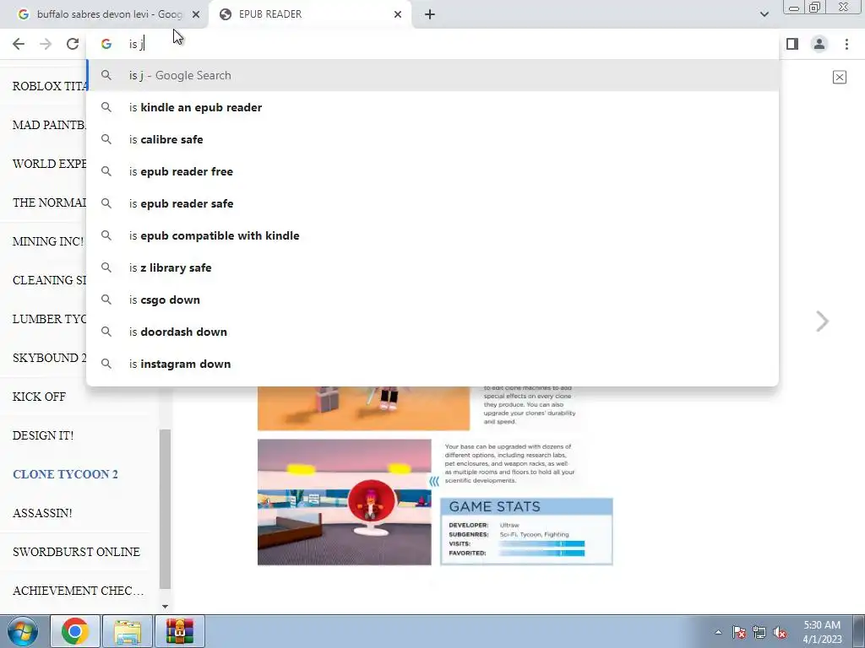Click the browser forward arrow

46,44
